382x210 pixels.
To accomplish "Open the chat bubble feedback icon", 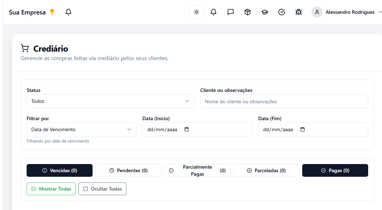I will tap(230, 12).
